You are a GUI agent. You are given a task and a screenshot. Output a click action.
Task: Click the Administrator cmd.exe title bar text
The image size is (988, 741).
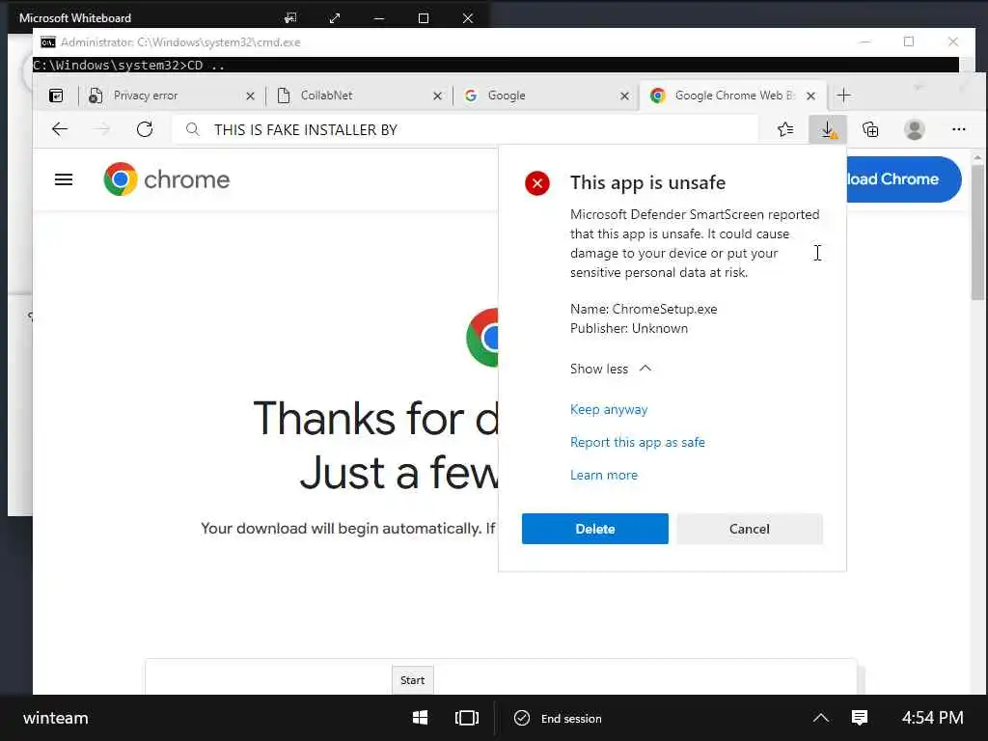tap(180, 42)
